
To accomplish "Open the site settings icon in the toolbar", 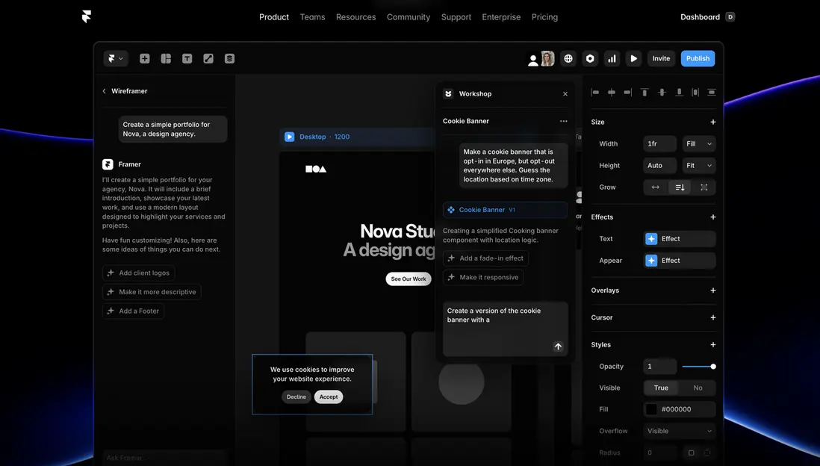I will pos(590,58).
